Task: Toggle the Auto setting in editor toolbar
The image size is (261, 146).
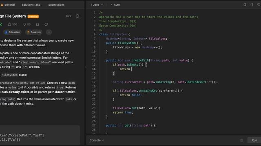Action: click(x=115, y=5)
